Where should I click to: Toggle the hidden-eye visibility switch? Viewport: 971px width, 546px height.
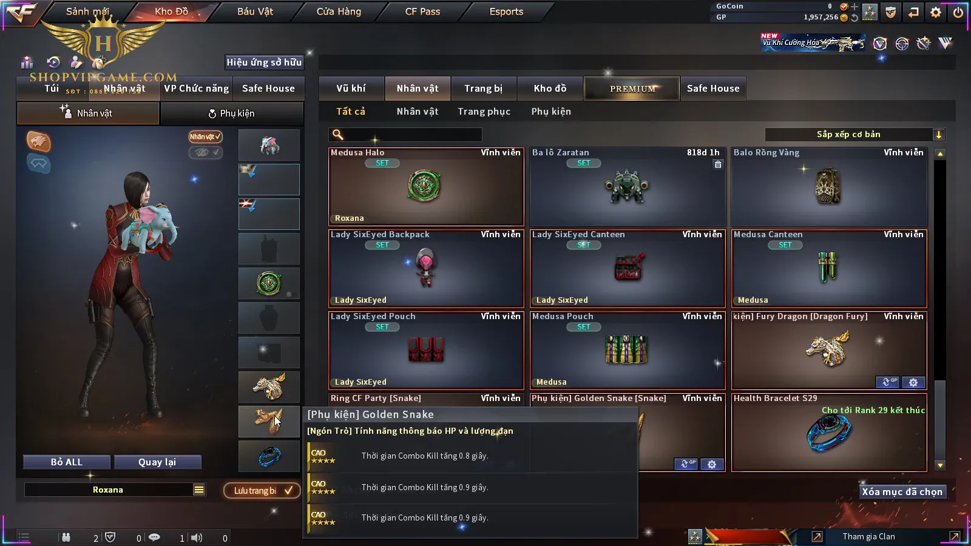point(205,152)
